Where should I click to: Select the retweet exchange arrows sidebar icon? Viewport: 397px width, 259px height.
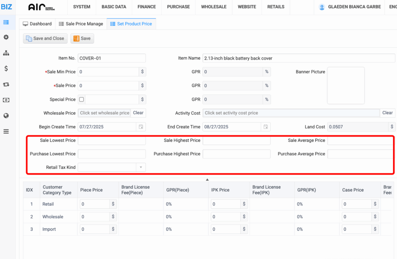(6, 84)
